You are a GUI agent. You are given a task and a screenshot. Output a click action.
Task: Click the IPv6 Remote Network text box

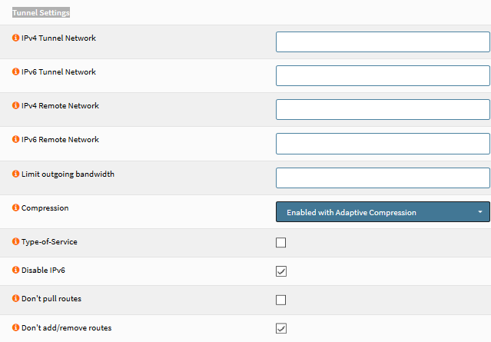click(x=382, y=144)
